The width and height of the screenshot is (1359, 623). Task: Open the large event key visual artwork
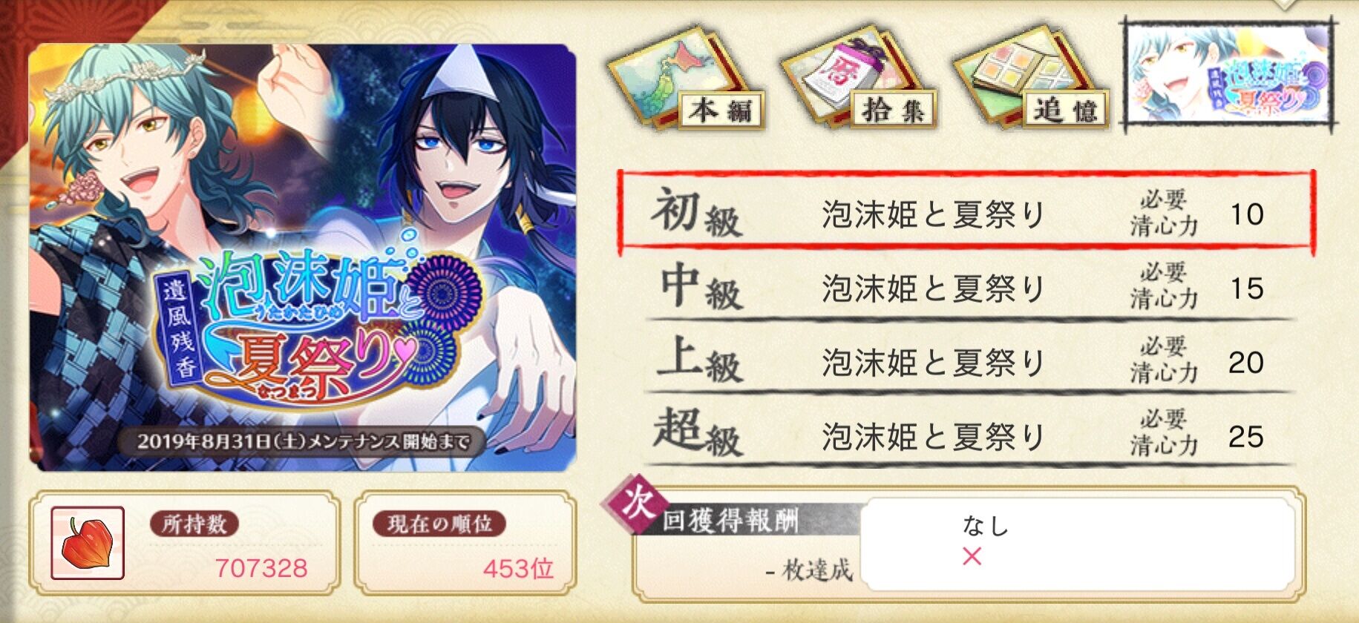click(303, 257)
